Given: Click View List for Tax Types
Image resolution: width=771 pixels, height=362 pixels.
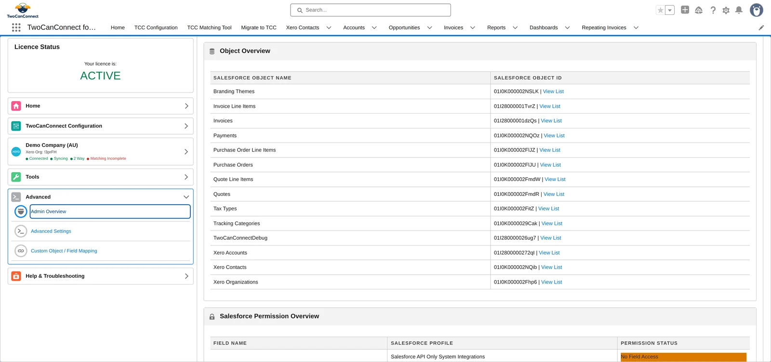Looking at the screenshot, I should coord(549,209).
